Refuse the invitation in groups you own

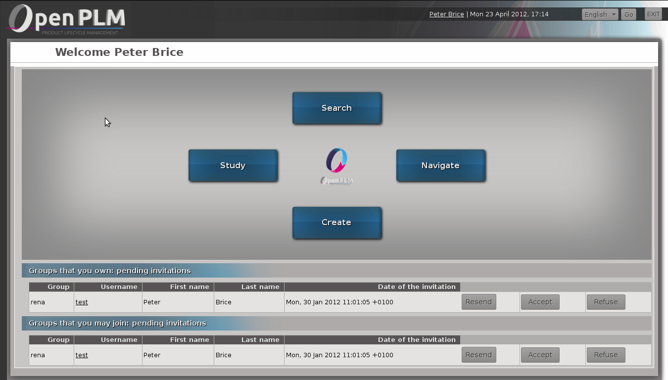606,302
